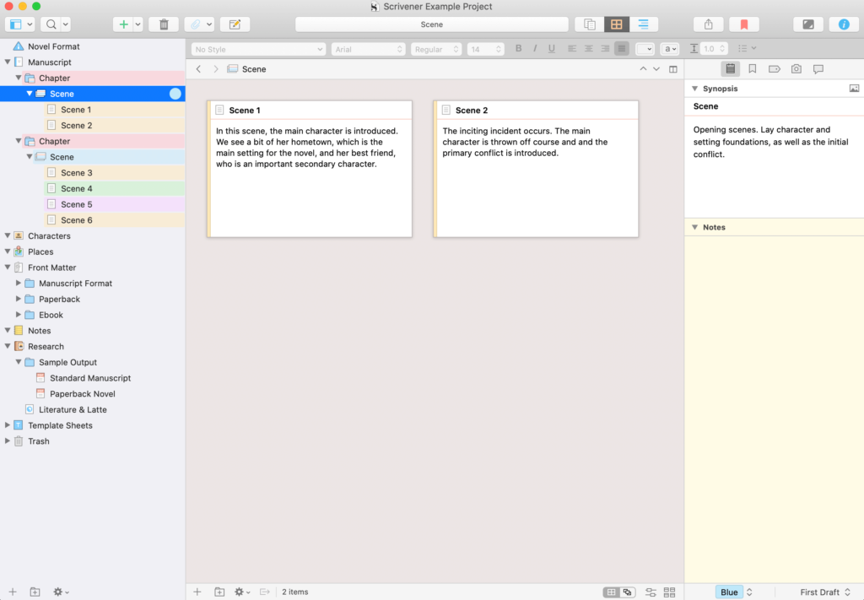The width and height of the screenshot is (864, 600).
Task: Open Quick Reference compose icon
Action: pyautogui.click(x=235, y=24)
